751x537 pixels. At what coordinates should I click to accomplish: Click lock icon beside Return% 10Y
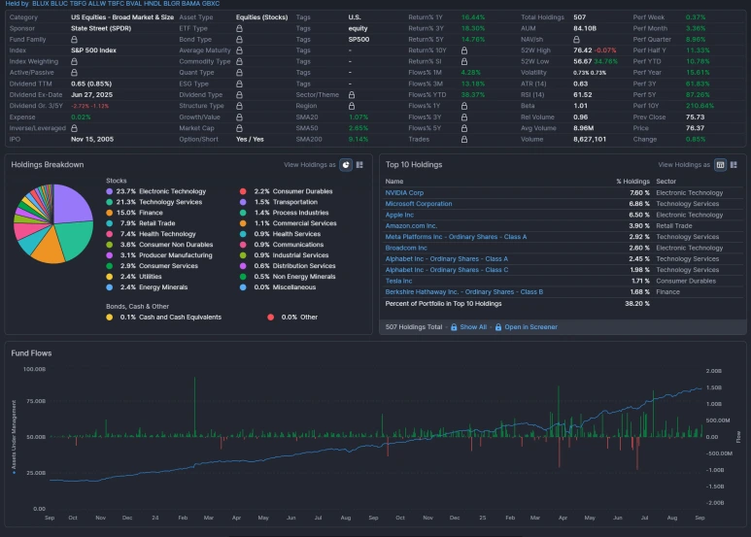click(464, 50)
